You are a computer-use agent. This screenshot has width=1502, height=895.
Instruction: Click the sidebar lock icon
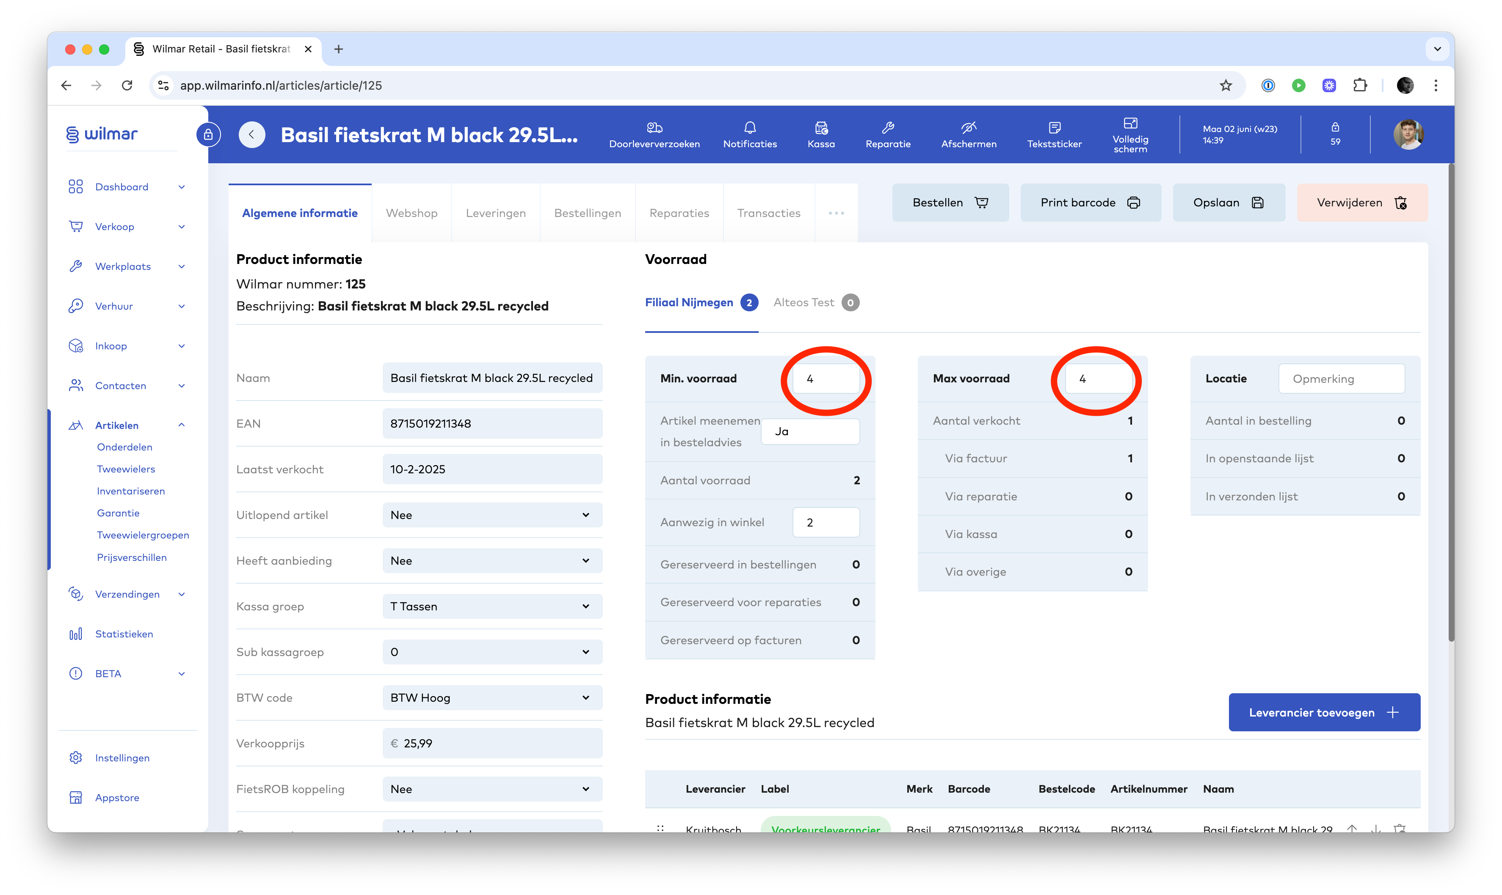pyautogui.click(x=208, y=135)
